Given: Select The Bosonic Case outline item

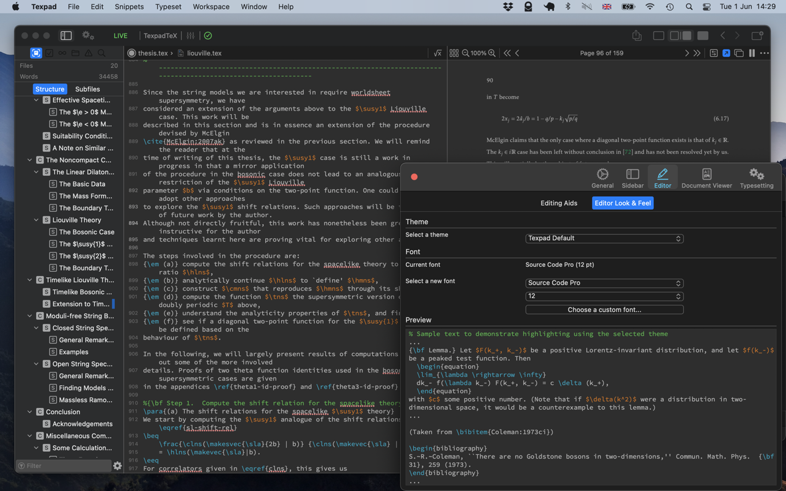Looking at the screenshot, I should tap(87, 232).
